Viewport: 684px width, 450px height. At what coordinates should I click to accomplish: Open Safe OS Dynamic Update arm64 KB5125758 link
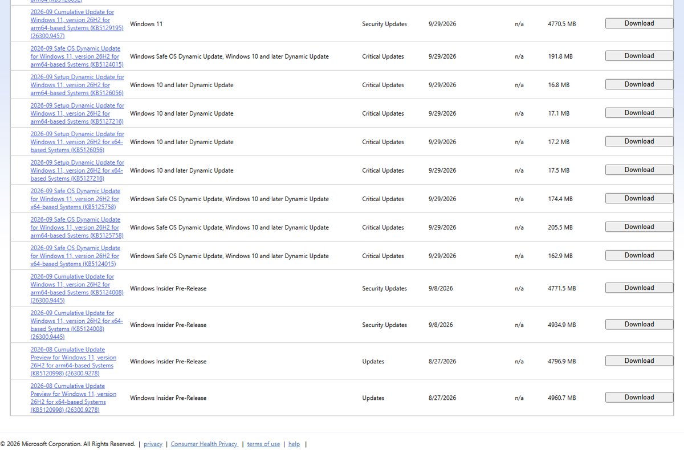coord(77,227)
